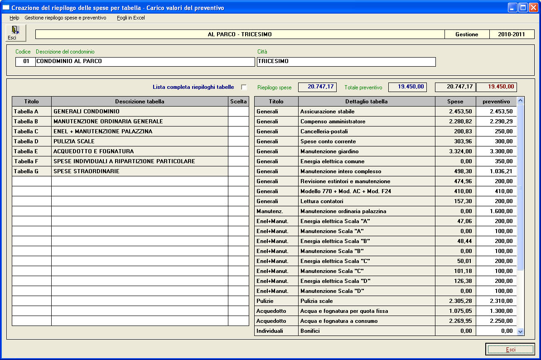Image resolution: width=541 pixels, height=360 pixels.
Task: Select Tabella G SPESE STRAORDINARIE row
Action: tap(130, 171)
